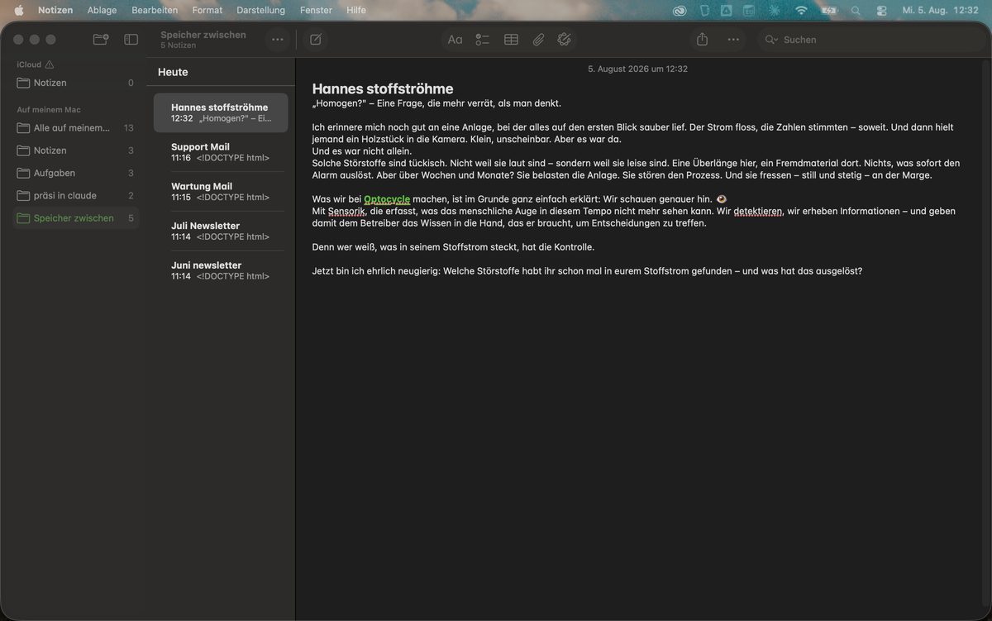The height and width of the screenshot is (621, 992).
Task: Open the more actions menu next to share
Action: 733,39
